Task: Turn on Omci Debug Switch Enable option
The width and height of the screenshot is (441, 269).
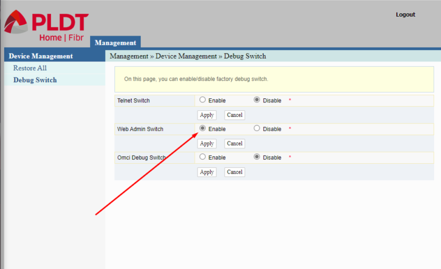Action: [202, 157]
